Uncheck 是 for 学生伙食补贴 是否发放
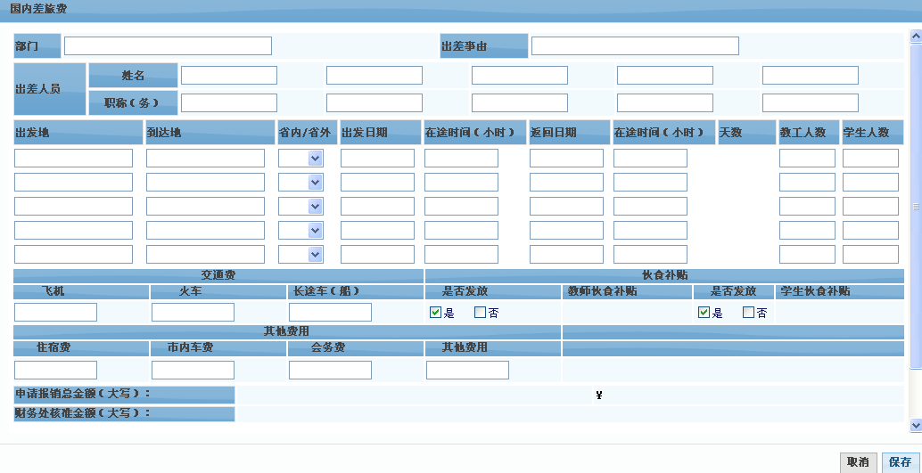Image resolution: width=922 pixels, height=473 pixels. (704, 313)
